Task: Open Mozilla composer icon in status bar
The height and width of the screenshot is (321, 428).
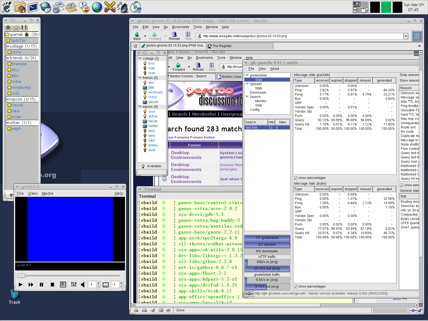Action: pyautogui.click(x=153, y=310)
